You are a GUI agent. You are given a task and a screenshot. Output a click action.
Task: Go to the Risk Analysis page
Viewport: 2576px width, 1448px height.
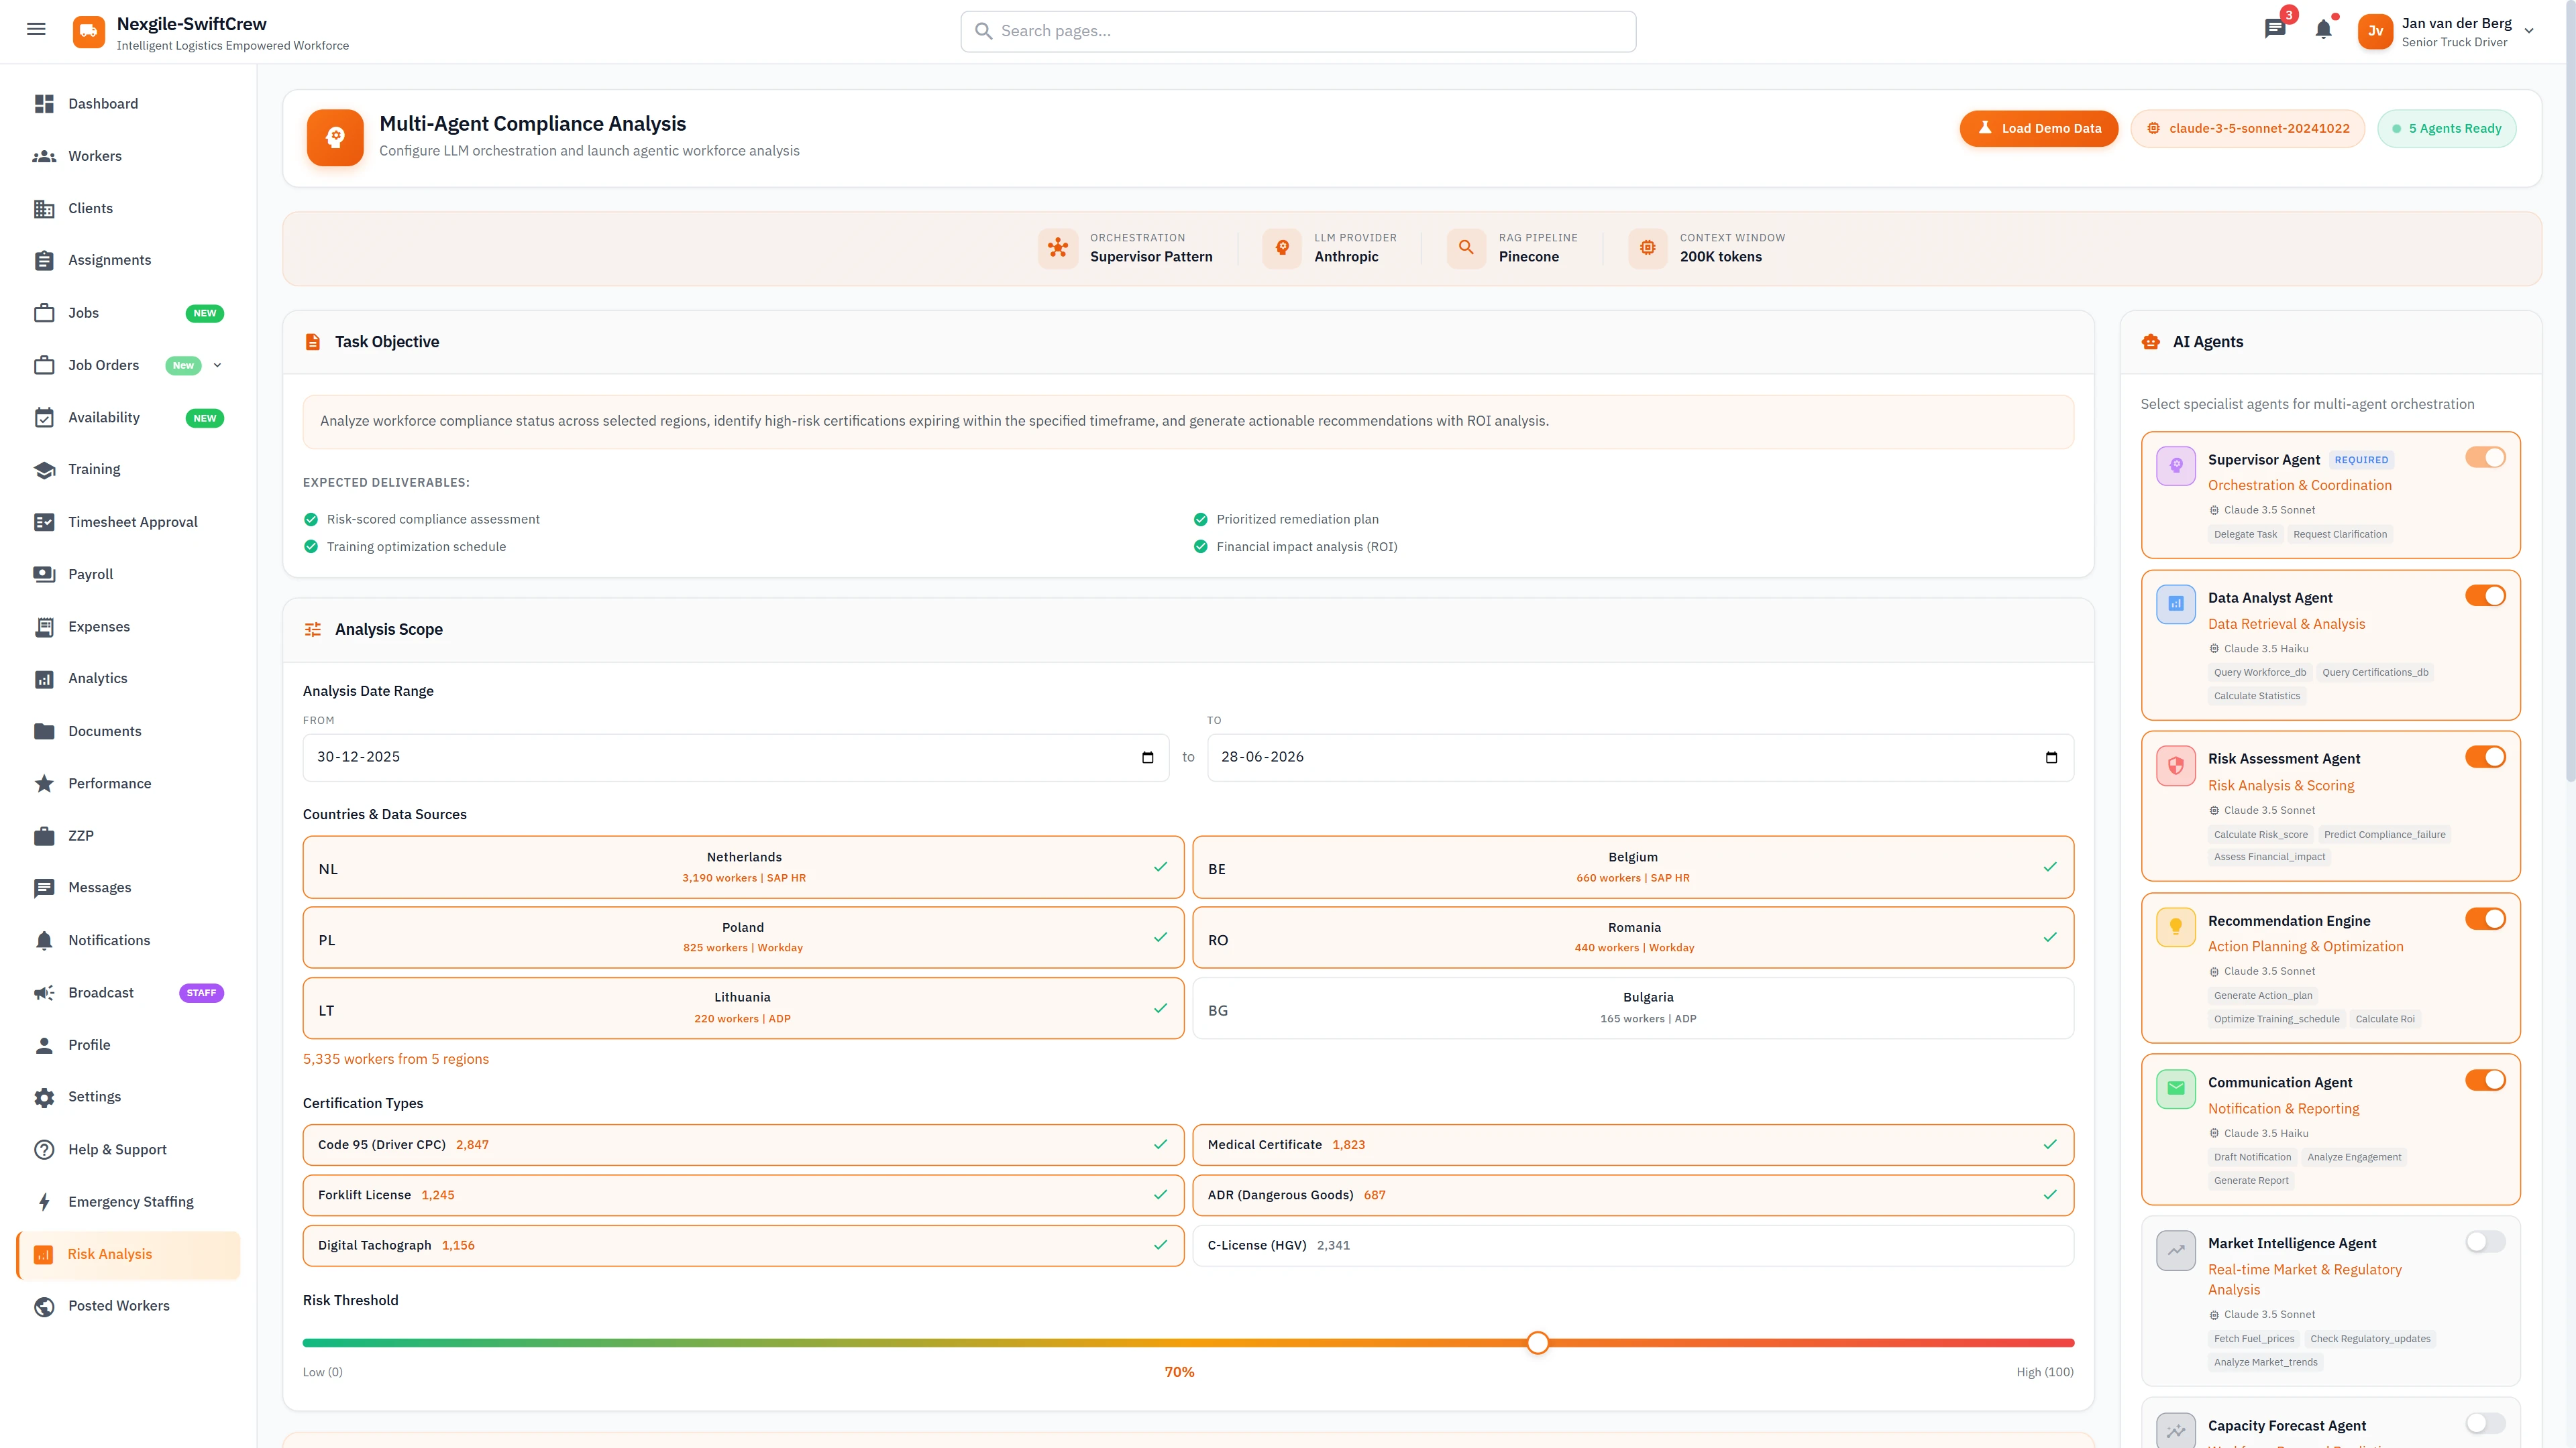click(x=109, y=1253)
